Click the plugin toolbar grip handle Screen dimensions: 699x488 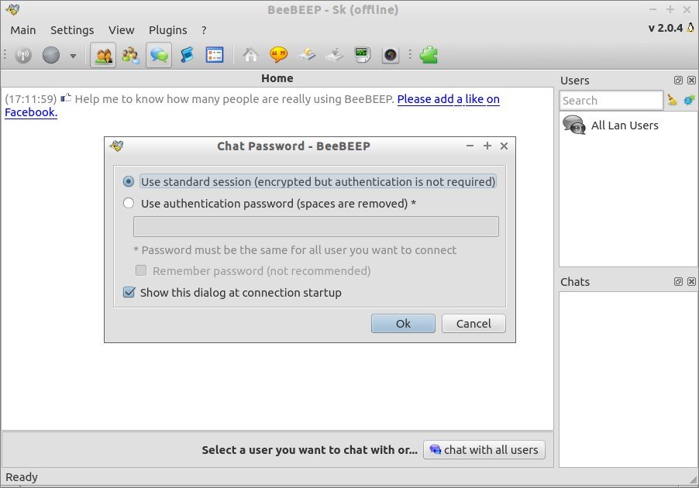[x=410, y=55]
